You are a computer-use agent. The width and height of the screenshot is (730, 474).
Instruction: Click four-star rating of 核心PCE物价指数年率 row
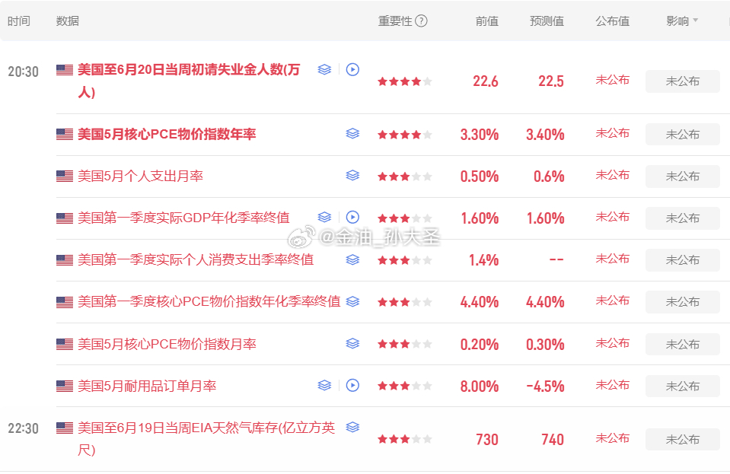point(404,135)
